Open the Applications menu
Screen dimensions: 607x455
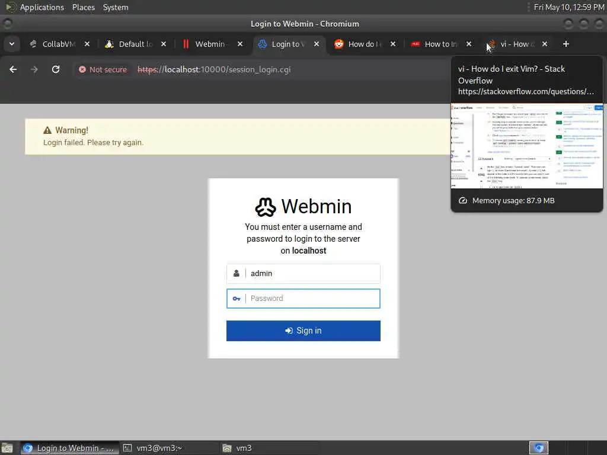click(x=42, y=7)
